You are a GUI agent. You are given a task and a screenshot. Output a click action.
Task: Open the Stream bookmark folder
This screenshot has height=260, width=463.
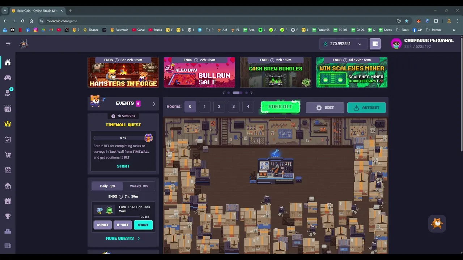pos(434,30)
